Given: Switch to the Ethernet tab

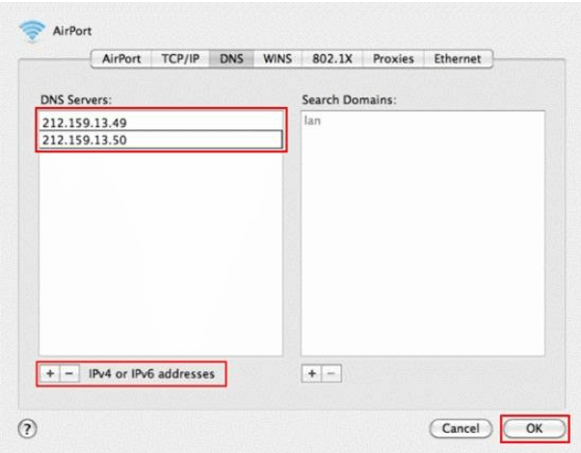Looking at the screenshot, I should 458,59.
